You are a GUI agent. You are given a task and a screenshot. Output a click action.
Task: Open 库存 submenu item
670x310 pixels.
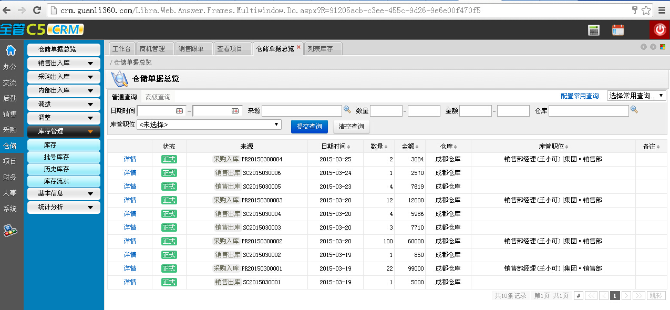64,144
